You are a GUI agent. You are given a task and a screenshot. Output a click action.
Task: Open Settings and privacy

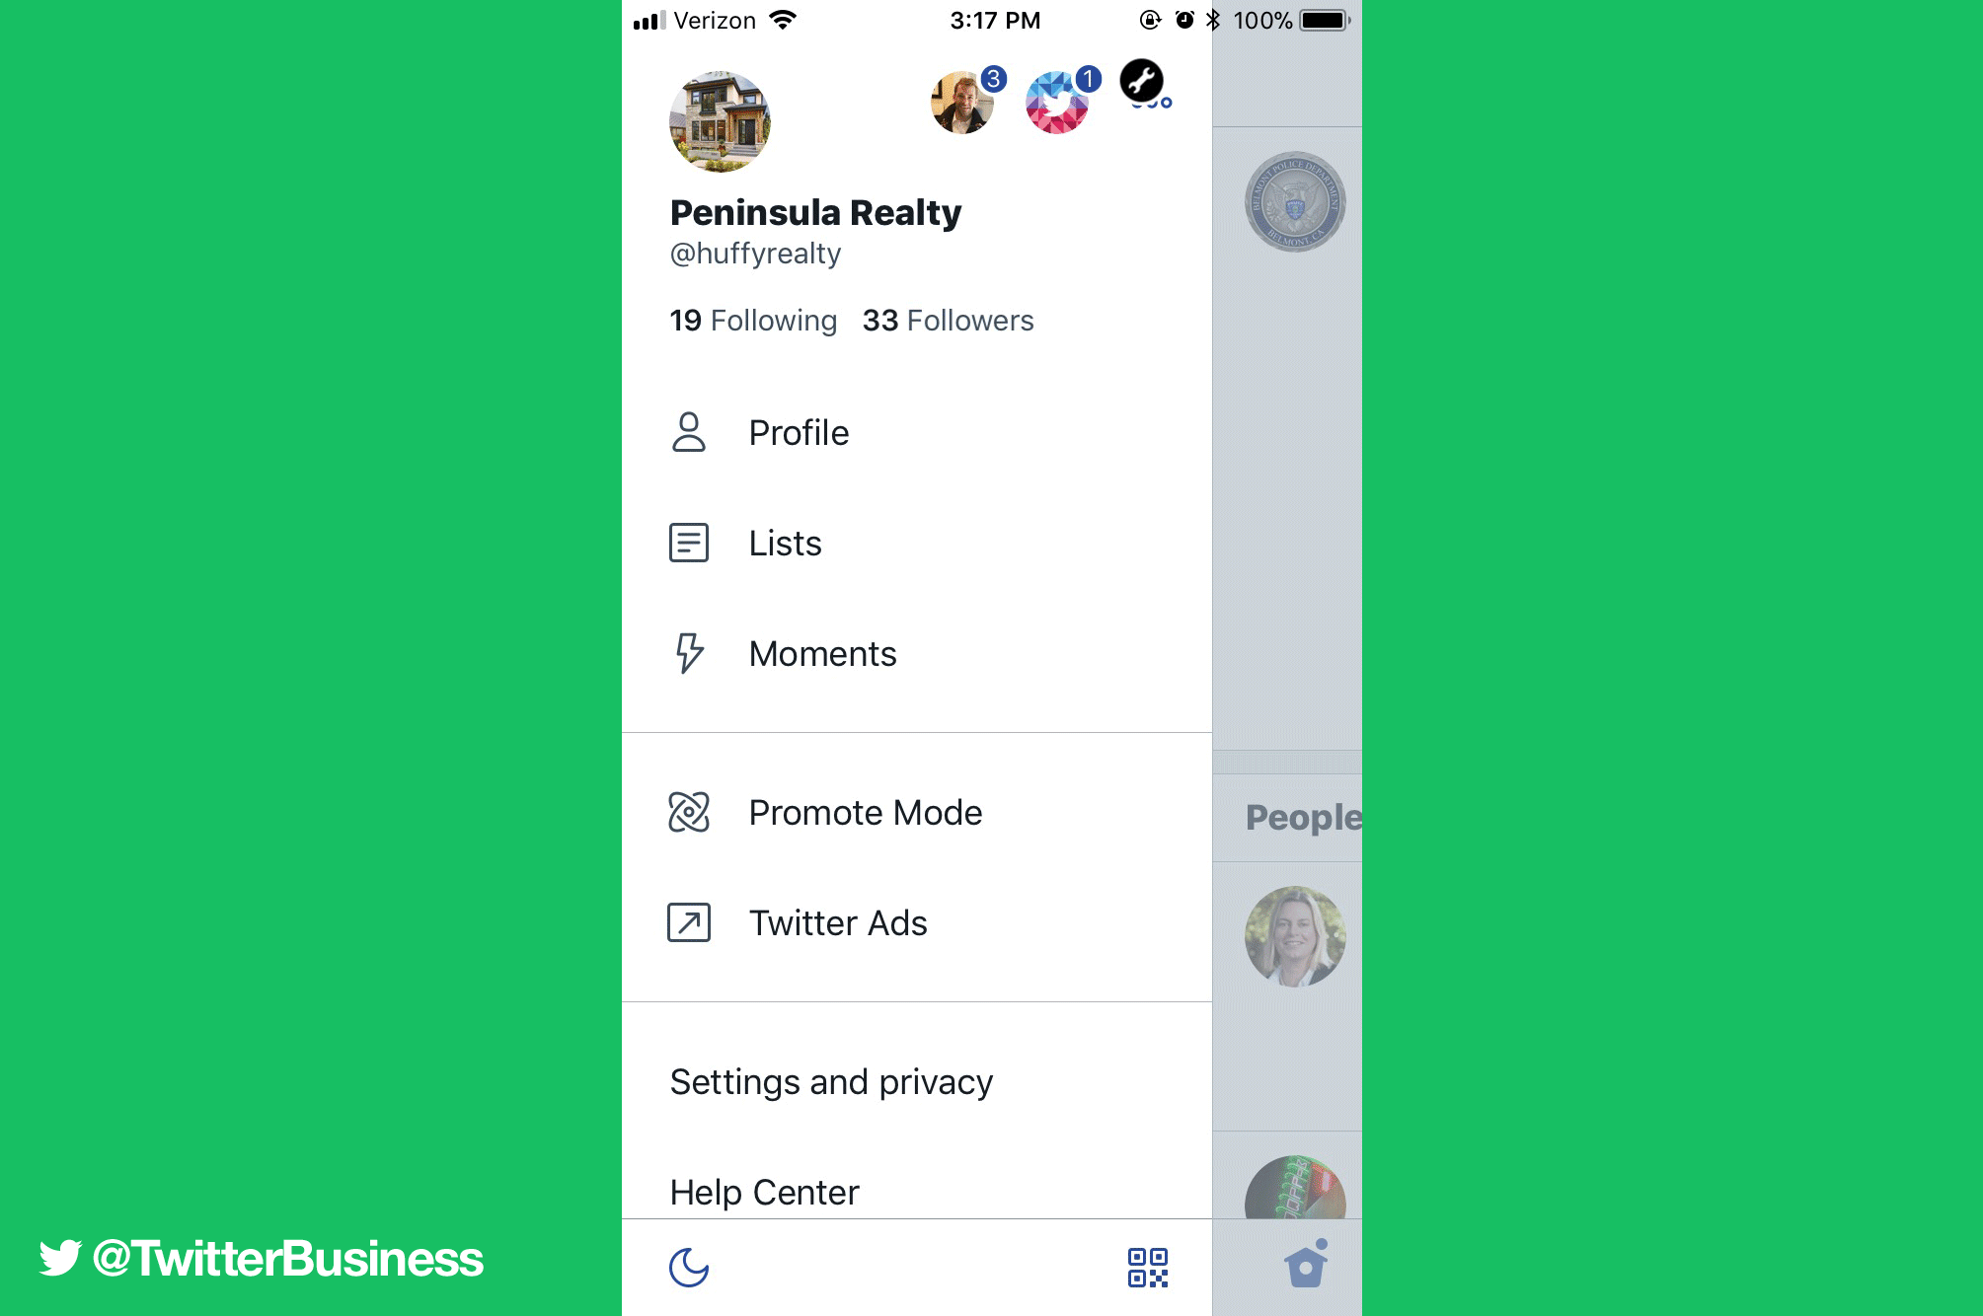(x=831, y=1082)
